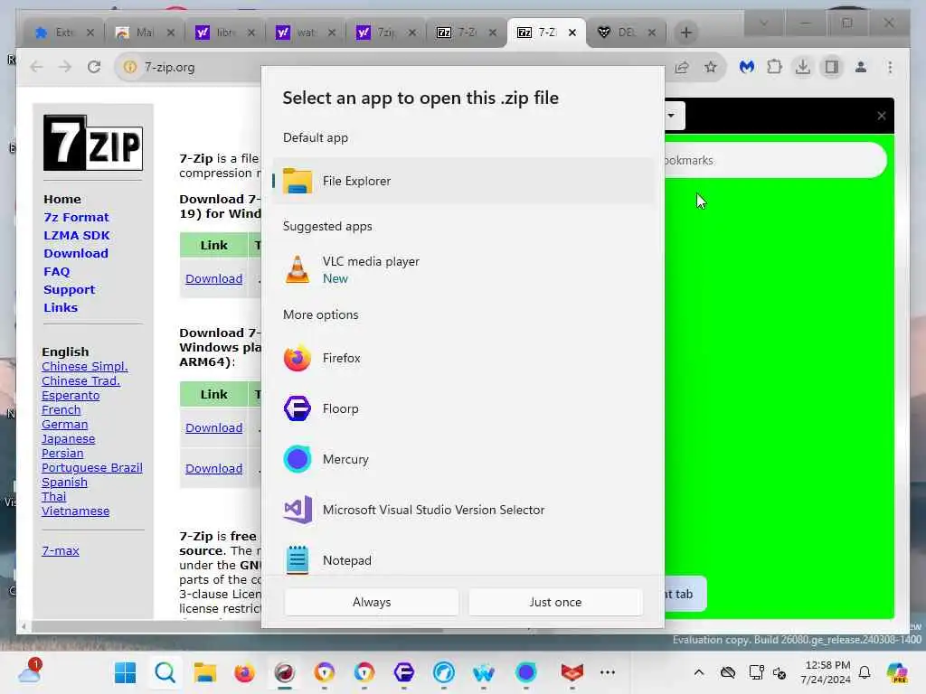The height and width of the screenshot is (694, 926).
Task: Open taskbar Search
Action: pos(165,672)
